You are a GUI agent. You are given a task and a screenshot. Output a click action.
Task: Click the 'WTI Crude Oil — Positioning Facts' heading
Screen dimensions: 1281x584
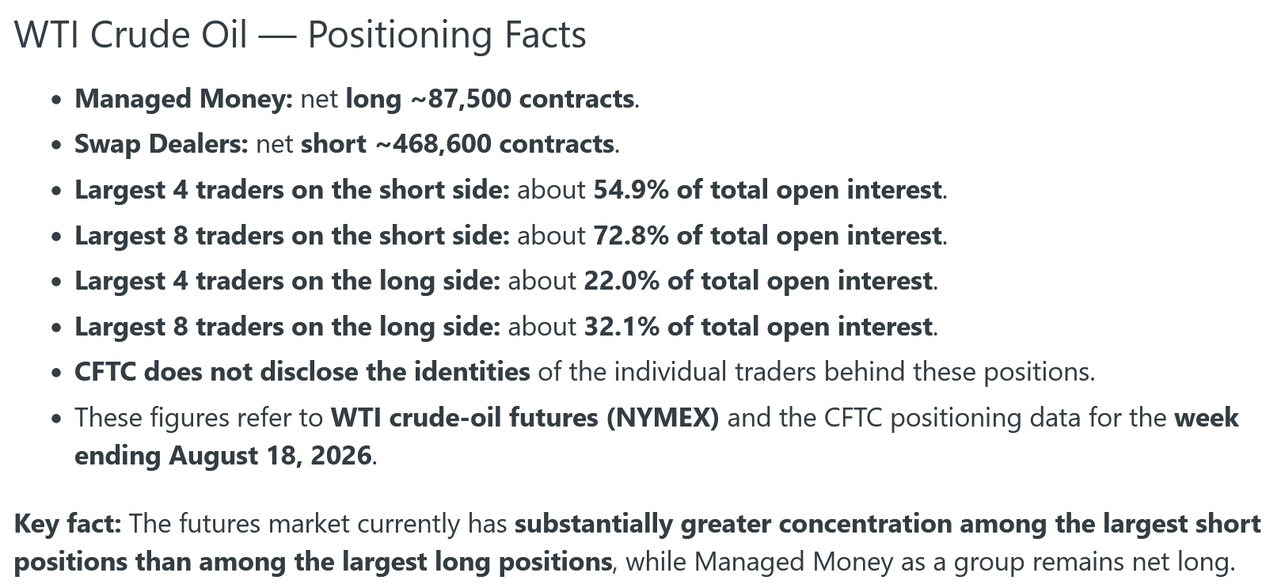point(301,36)
